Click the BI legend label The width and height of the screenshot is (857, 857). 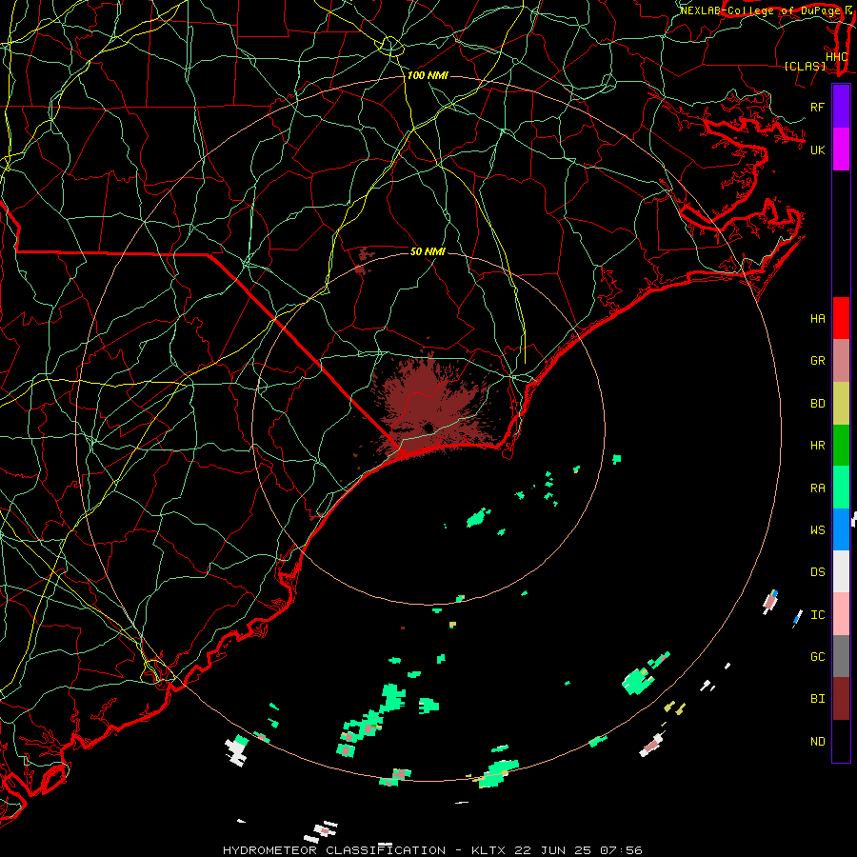pos(817,699)
